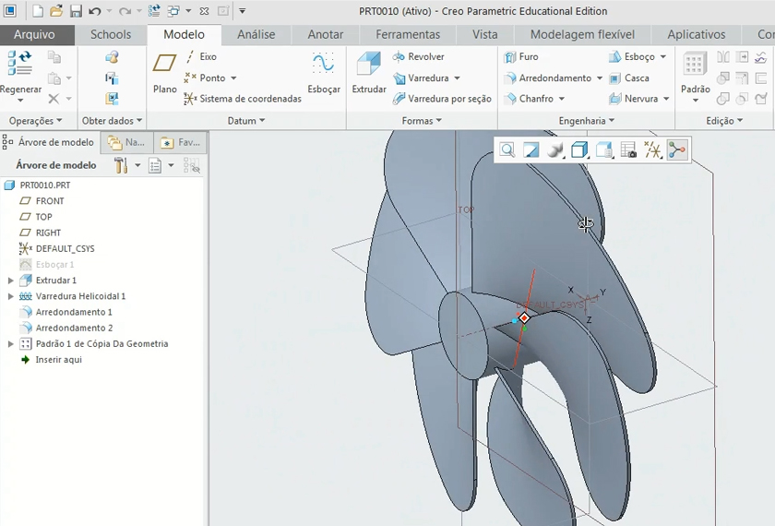The image size is (775, 526).
Task: Open the Arredondamento dropdown arrow
Action: coord(600,78)
